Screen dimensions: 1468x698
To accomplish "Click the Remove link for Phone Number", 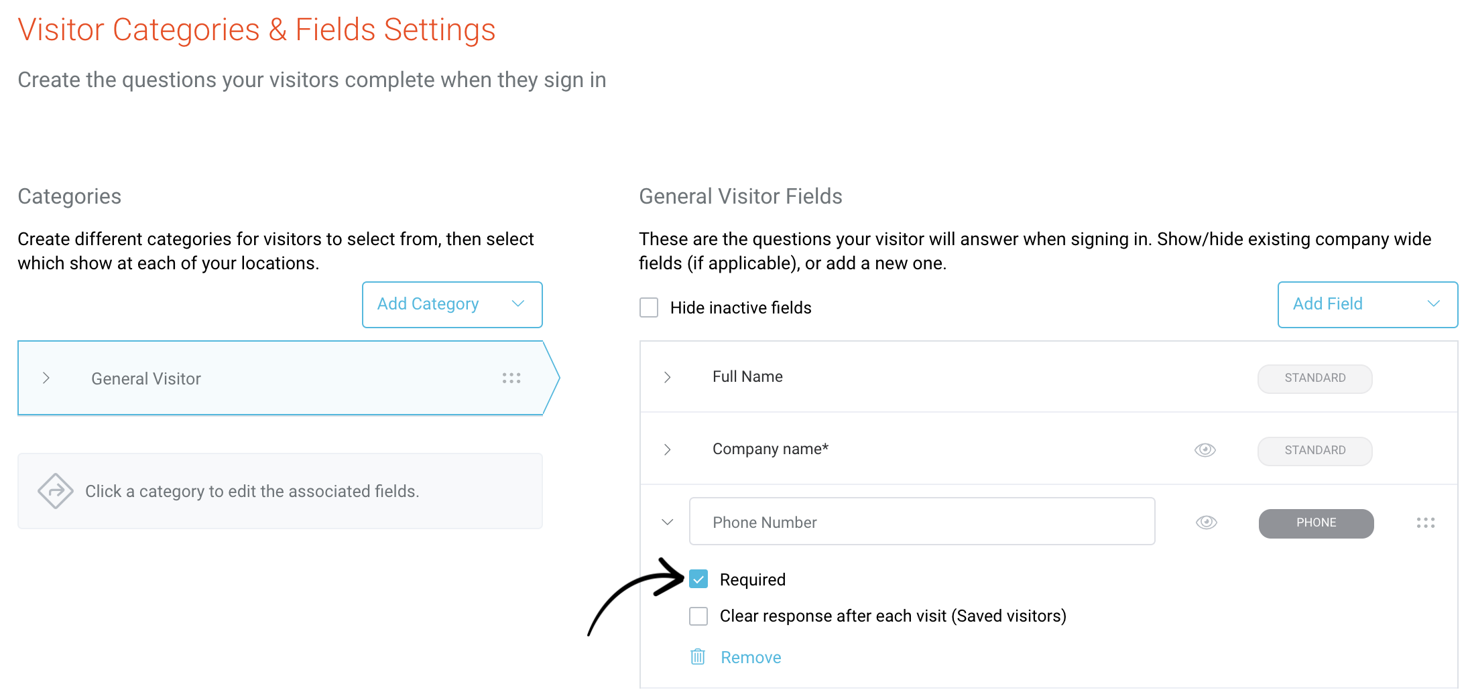I will point(751,657).
